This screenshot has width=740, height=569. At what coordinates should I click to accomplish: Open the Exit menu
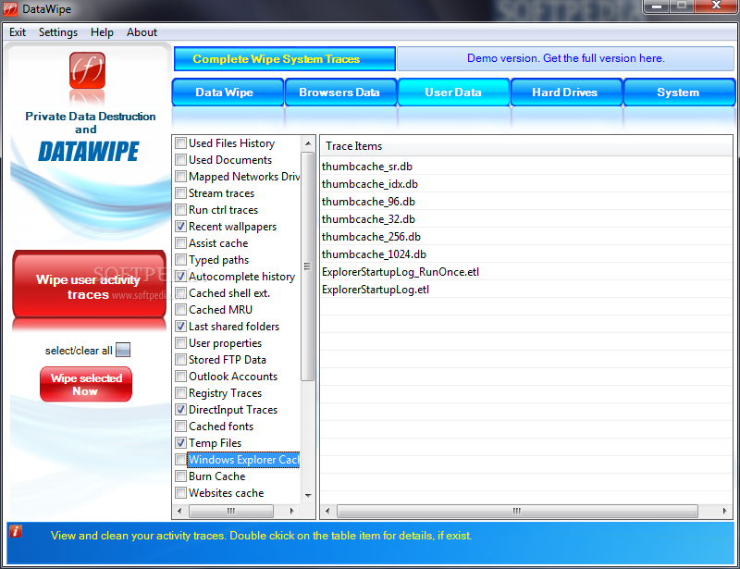[x=18, y=32]
